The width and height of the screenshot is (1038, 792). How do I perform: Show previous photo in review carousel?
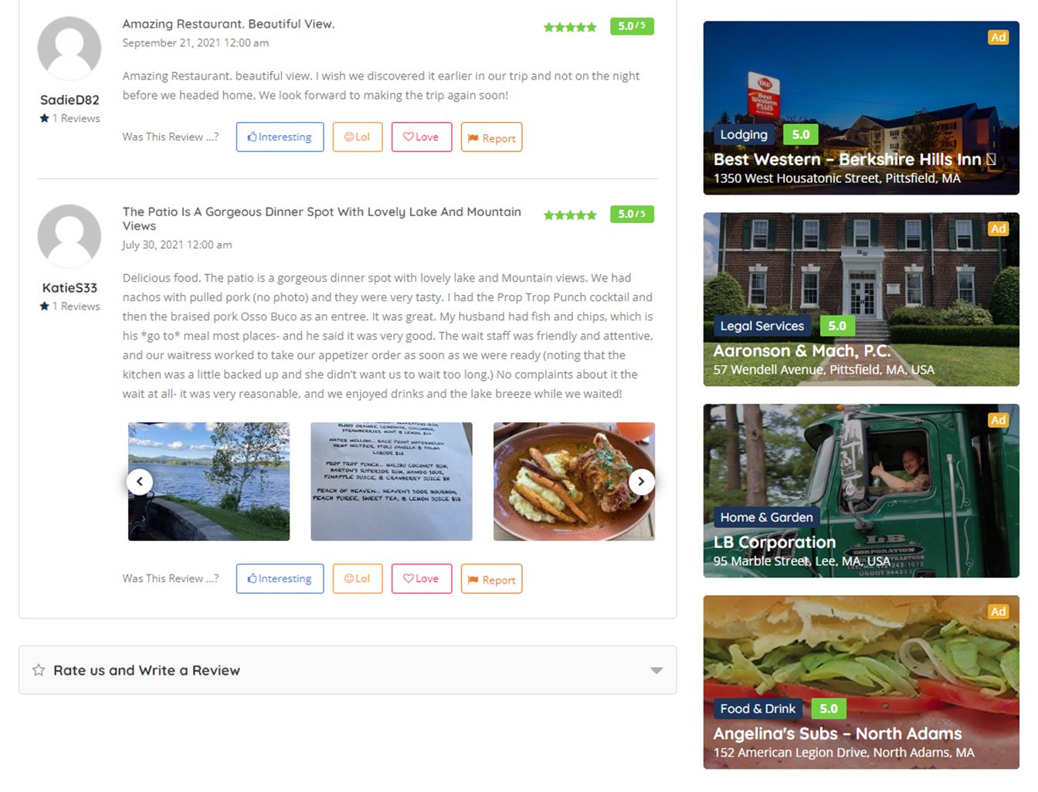140,482
